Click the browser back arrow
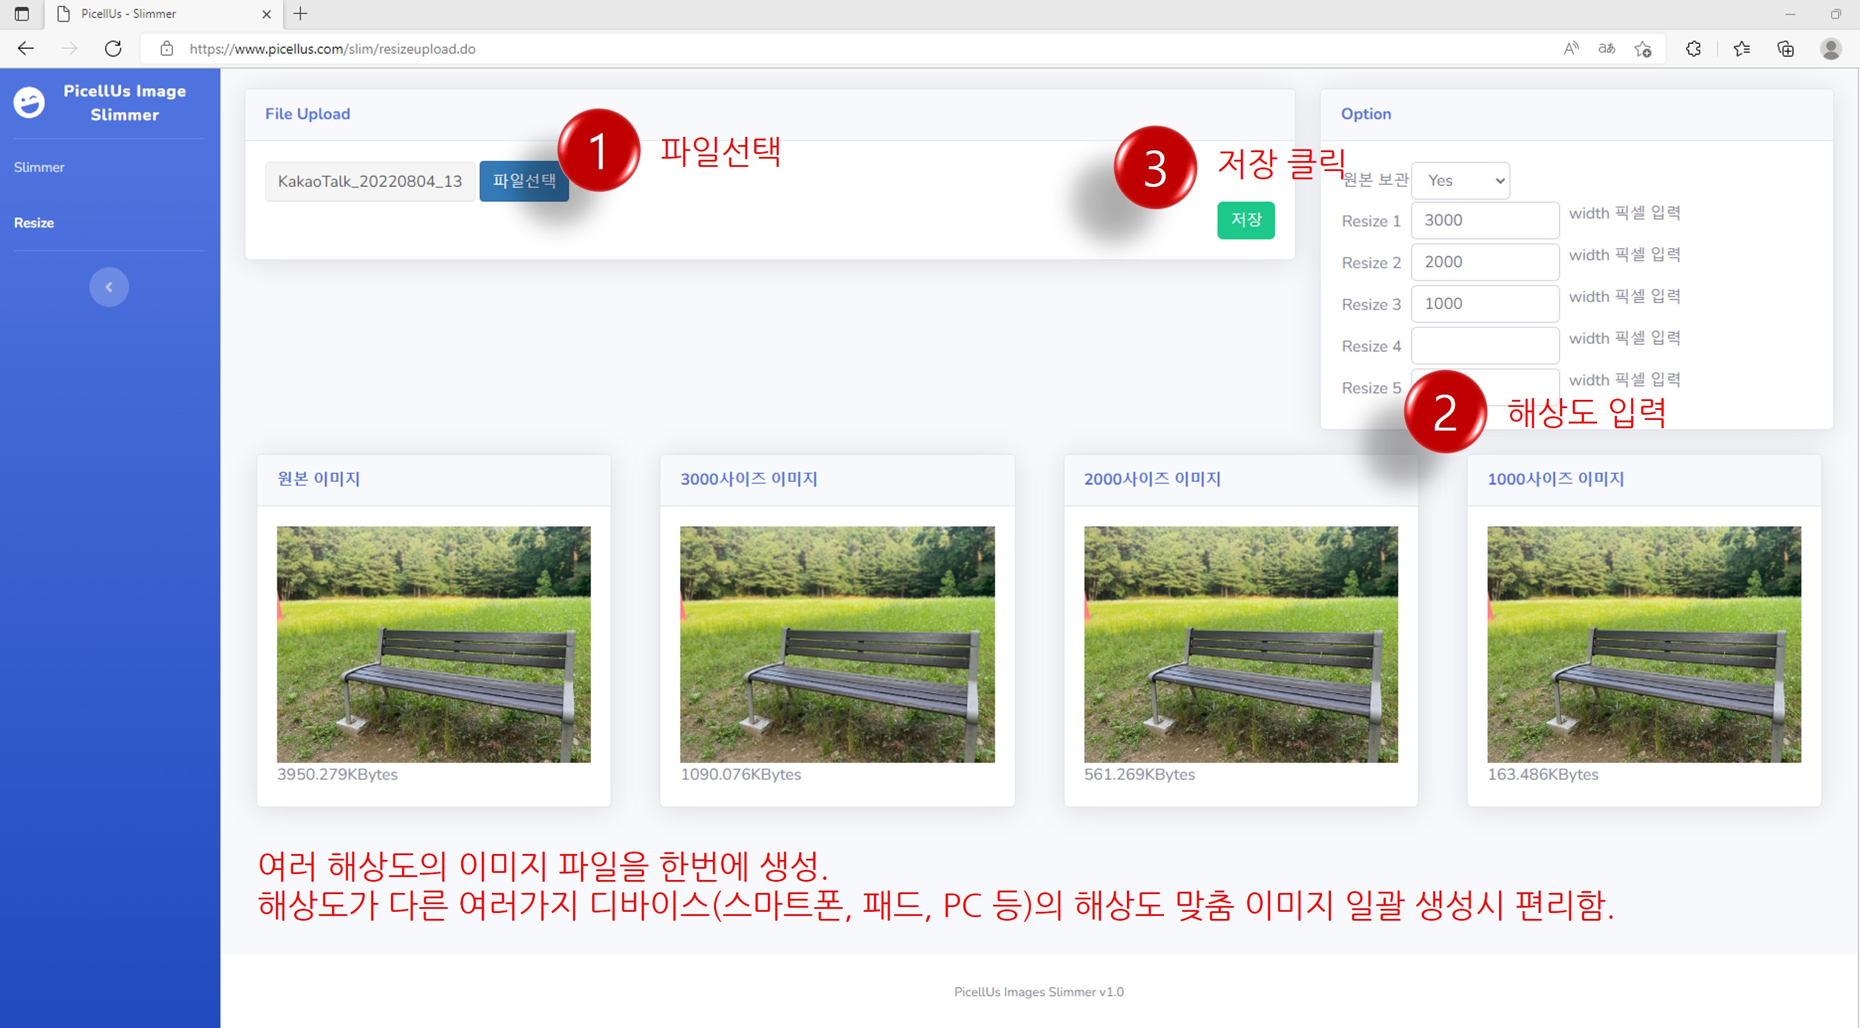This screenshot has height=1028, width=1860. pos(26,48)
